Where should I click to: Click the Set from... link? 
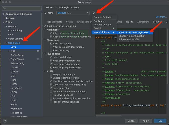pyautogui.click(x=161, y=17)
